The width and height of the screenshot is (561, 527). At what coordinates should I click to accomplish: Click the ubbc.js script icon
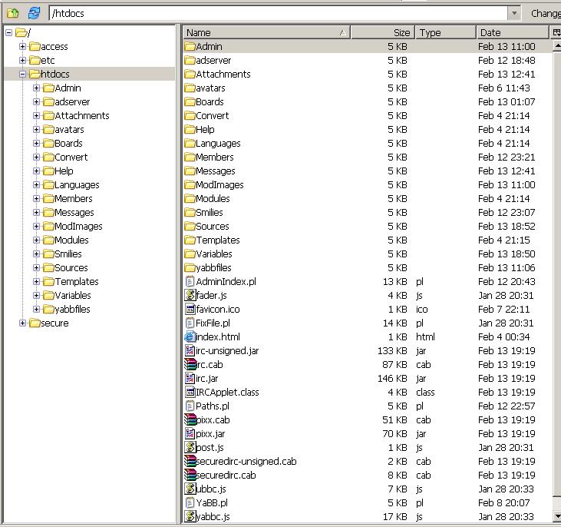(x=190, y=489)
